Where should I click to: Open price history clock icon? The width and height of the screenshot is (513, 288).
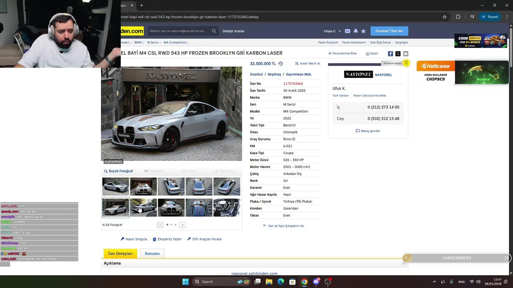click(x=281, y=64)
